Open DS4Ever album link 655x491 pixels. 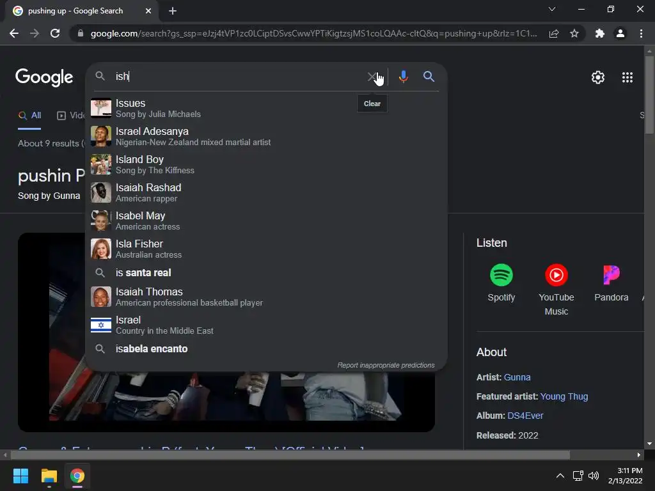(525, 416)
